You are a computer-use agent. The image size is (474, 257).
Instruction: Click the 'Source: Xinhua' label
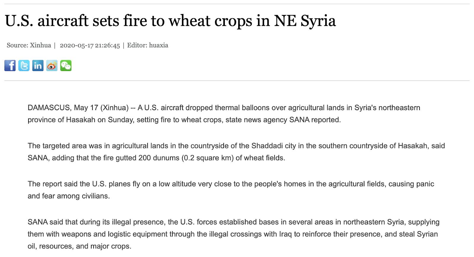pyautogui.click(x=29, y=45)
